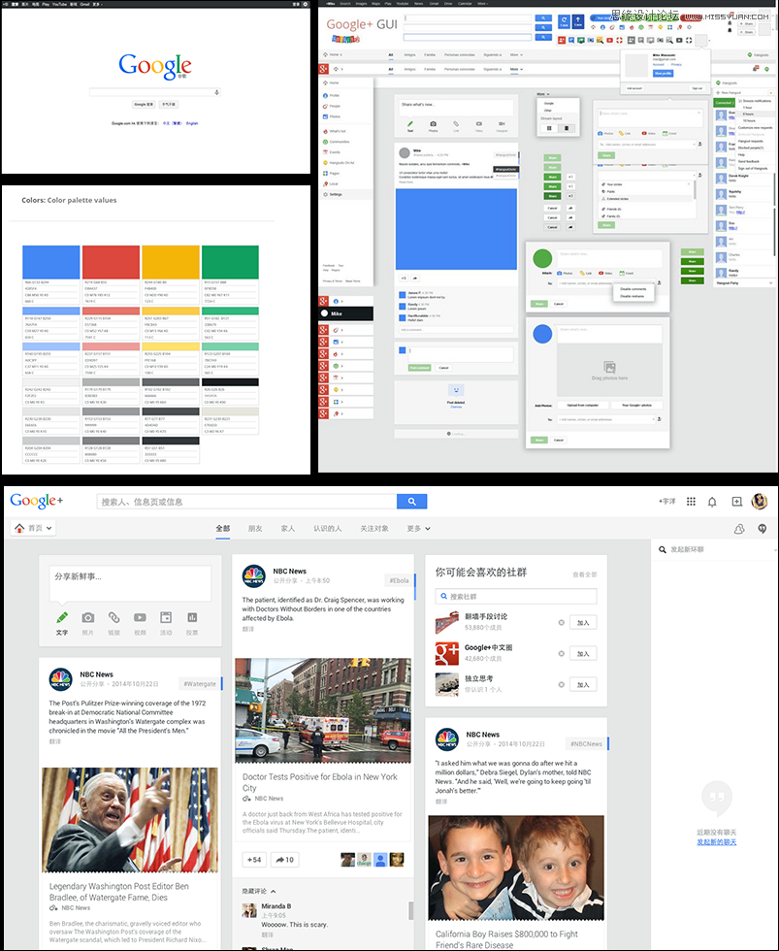Image resolution: width=779 pixels, height=951 pixels.
Task: Click the 分享新鲜事 share box
Action: [130, 583]
